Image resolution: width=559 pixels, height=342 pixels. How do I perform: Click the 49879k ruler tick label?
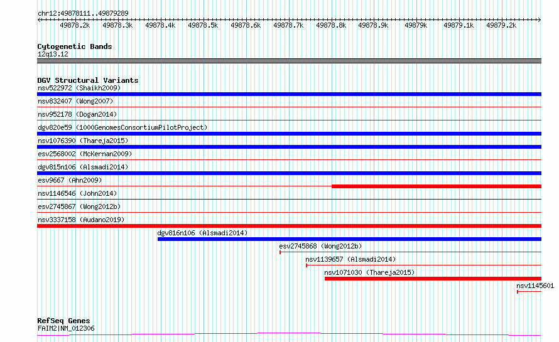[416, 25]
